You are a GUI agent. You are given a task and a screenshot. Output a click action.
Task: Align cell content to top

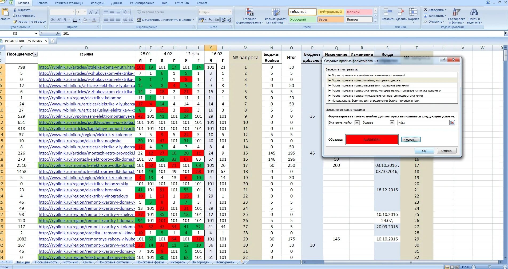[x=106, y=12]
